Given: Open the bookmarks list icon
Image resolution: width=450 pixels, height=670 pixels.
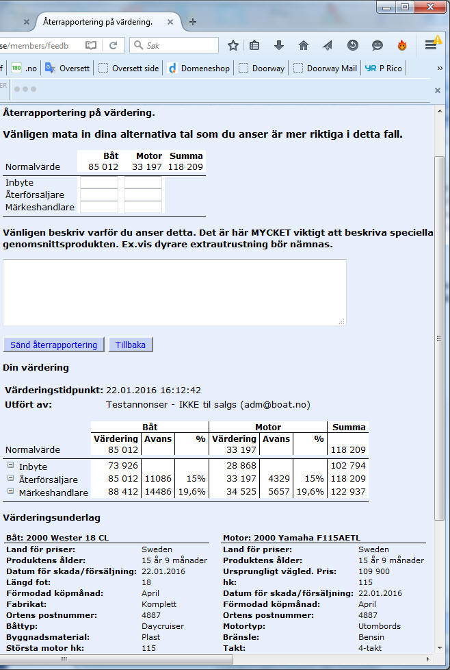Looking at the screenshot, I should pyautogui.click(x=254, y=46).
